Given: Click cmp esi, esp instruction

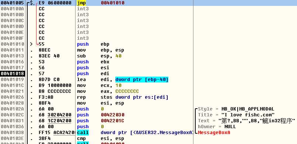Looking at the screenshot, I should pos(100,138).
